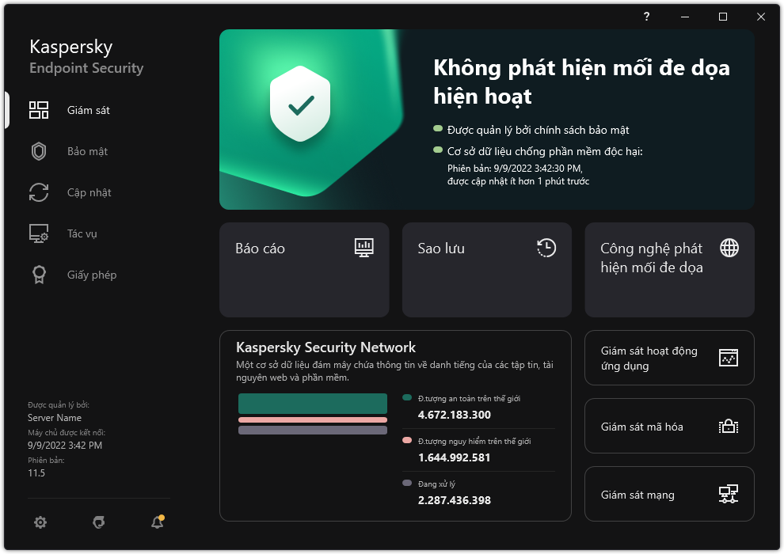Click the application activity monitor icon
The image size is (784, 554).
coord(729,358)
